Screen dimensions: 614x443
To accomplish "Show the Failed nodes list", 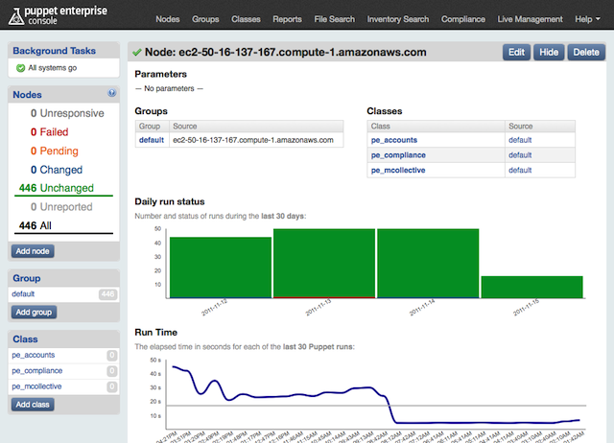I will click(55, 131).
